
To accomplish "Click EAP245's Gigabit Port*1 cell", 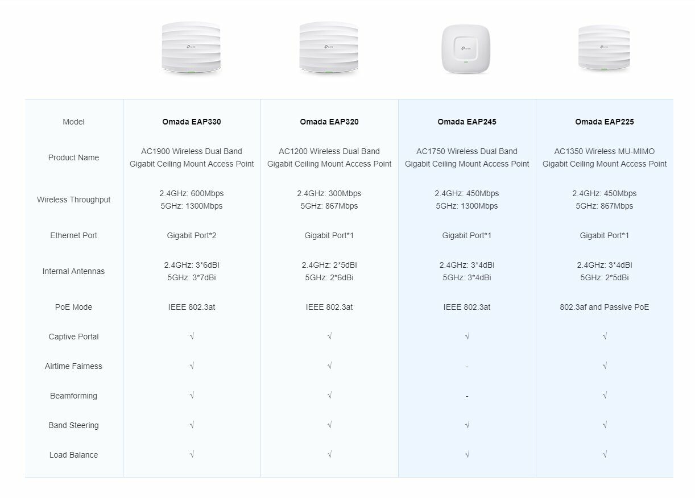I will tap(467, 235).
